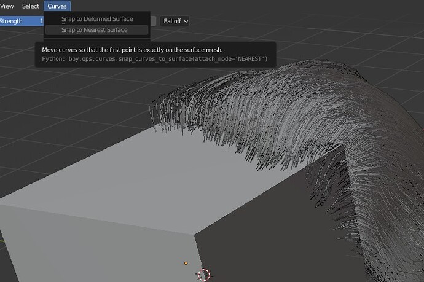Adjust the Strength slider
Screen dimensions: 424x282
pyautogui.click(x=22, y=21)
